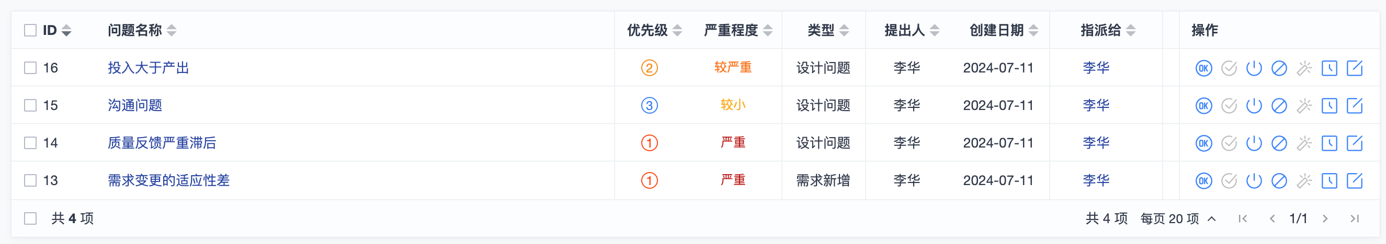Toggle the select-all checkbox in the header
The width and height of the screenshot is (1386, 244).
click(x=30, y=30)
